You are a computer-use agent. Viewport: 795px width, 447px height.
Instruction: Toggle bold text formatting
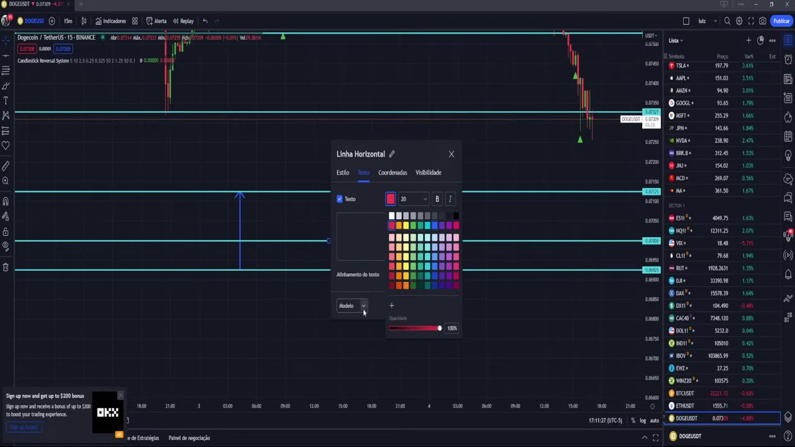coord(437,199)
